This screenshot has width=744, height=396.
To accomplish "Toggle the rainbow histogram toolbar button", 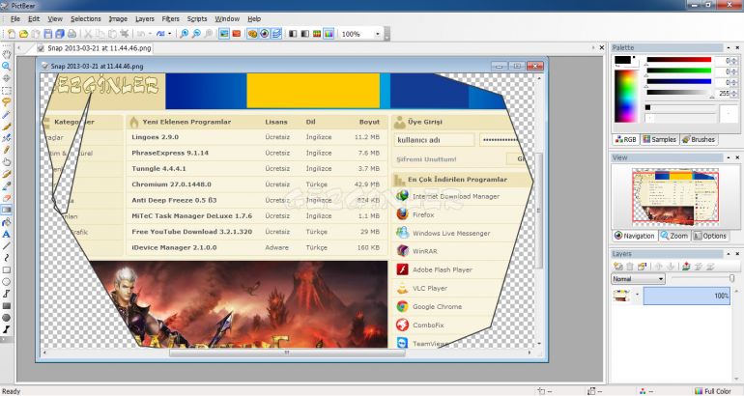I will (x=329, y=34).
